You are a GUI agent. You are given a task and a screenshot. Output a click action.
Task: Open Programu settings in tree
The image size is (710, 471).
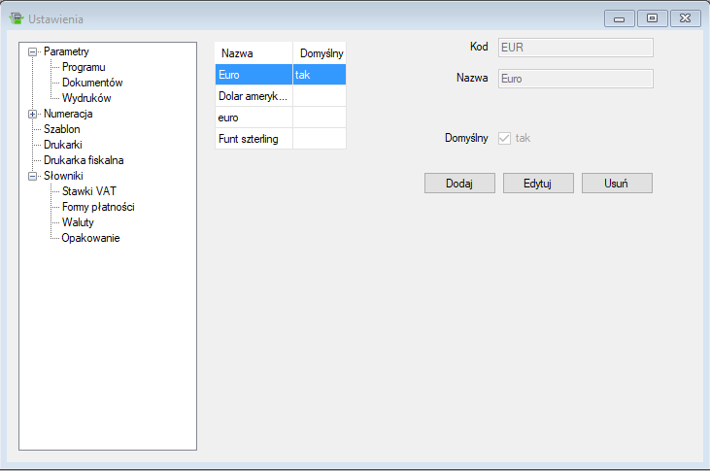[x=83, y=67]
